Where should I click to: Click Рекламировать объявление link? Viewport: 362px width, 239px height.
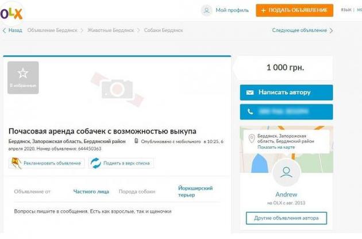coord(52,163)
